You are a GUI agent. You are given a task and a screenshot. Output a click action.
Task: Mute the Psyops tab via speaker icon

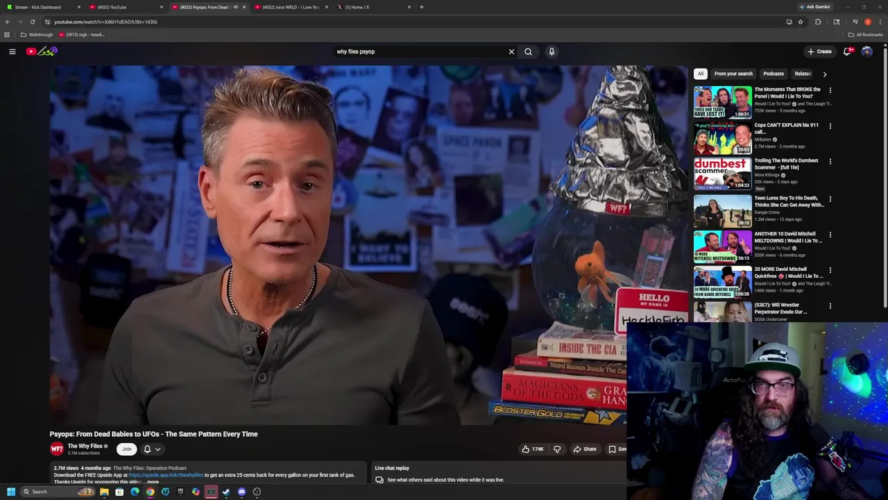point(236,7)
